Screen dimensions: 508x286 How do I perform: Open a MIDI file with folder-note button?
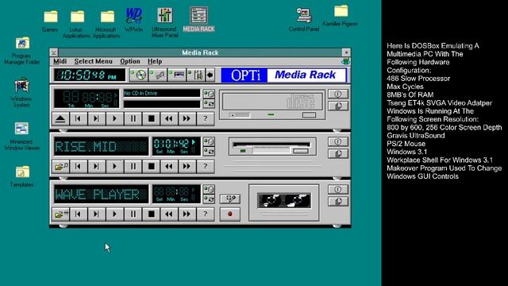pyautogui.click(x=60, y=166)
